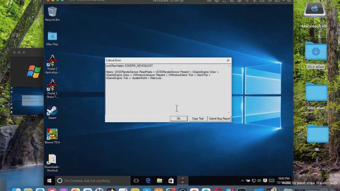The image size is (340, 191).
Task: Open the volume icon in system tray
Action: point(259,180)
